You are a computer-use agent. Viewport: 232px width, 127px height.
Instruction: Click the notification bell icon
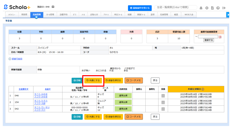coord(201,8)
